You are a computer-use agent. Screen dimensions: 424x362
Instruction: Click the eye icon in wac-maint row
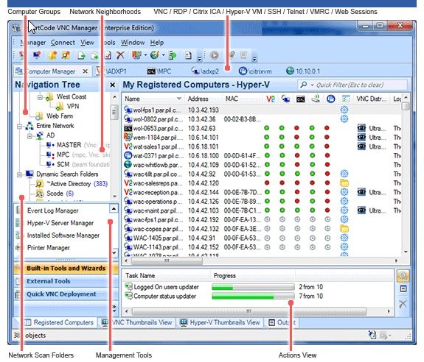(x=361, y=210)
